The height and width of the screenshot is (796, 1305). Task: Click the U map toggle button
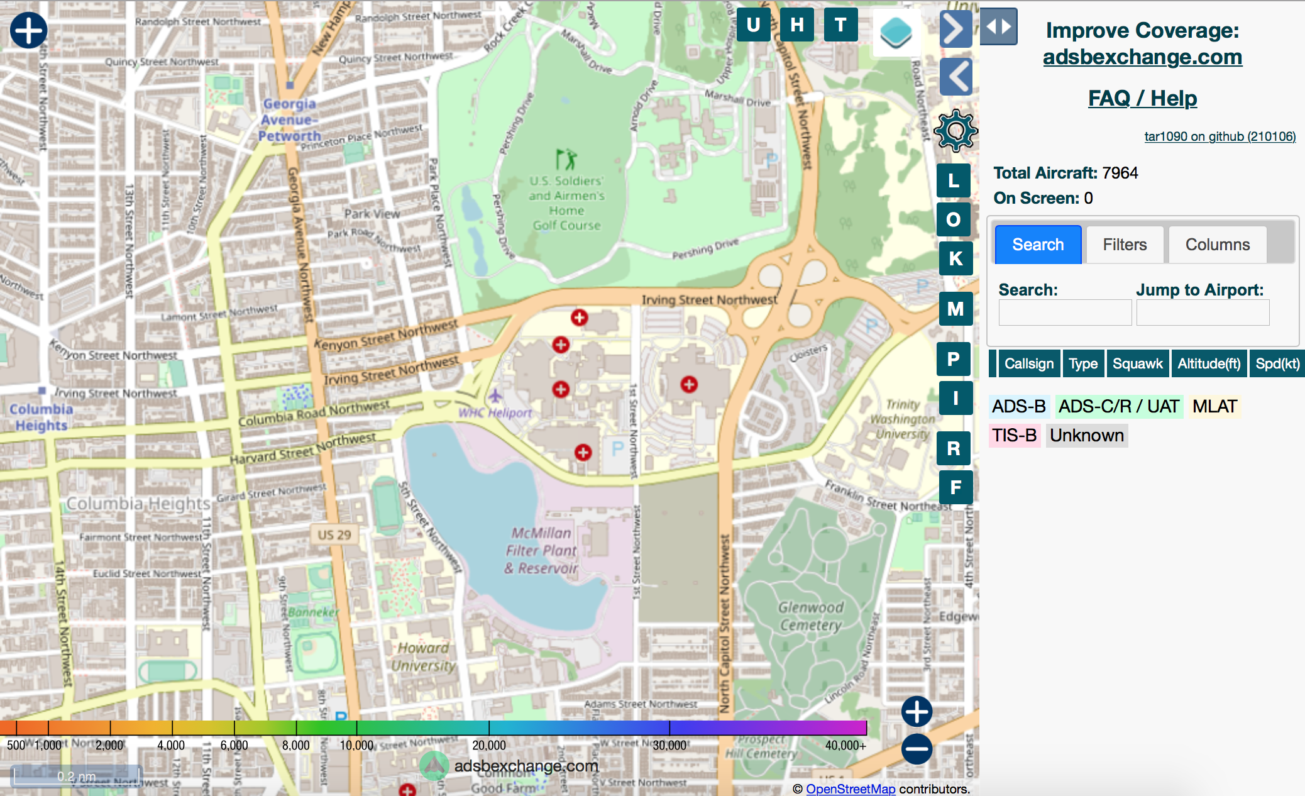pos(753,25)
